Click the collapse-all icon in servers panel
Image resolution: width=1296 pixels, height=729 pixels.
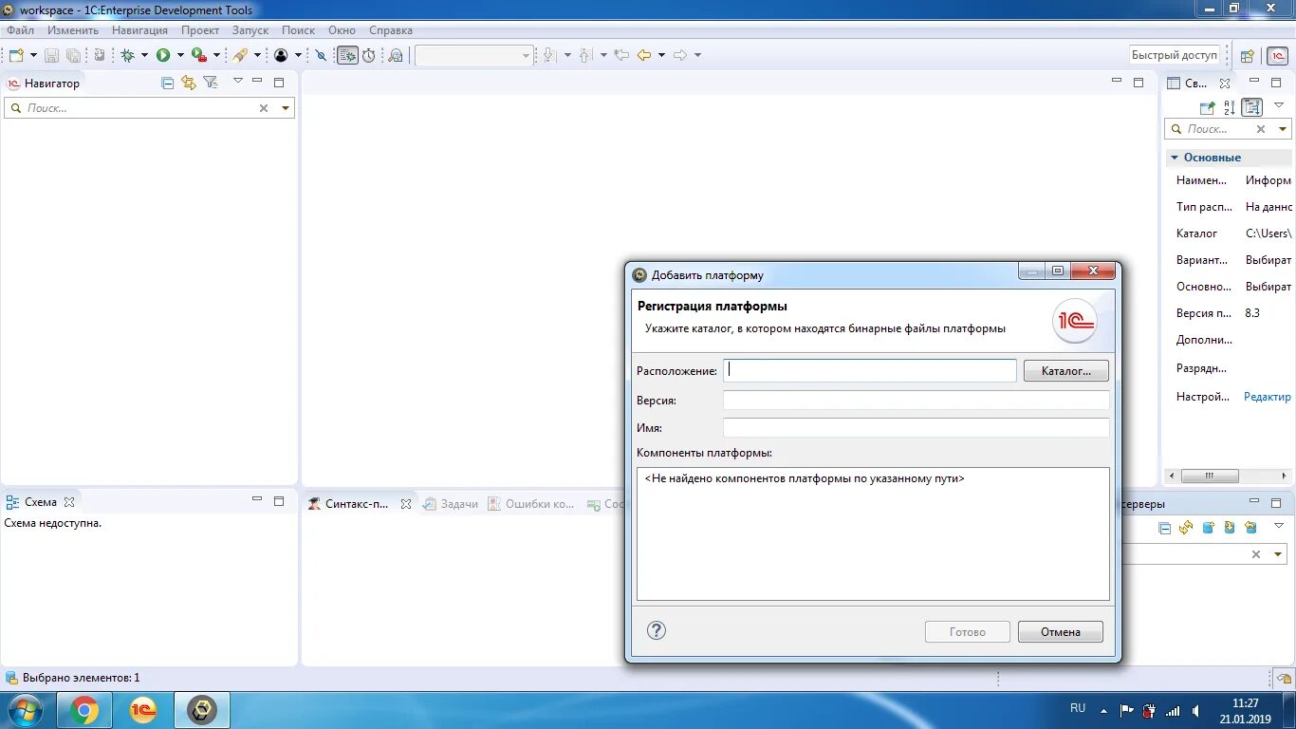[1165, 528]
